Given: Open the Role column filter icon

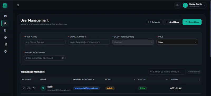Looking at the screenshot, I should (x=134, y=80).
